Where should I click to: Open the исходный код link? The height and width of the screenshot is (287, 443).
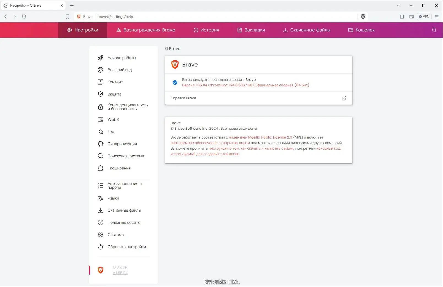pos(329,148)
